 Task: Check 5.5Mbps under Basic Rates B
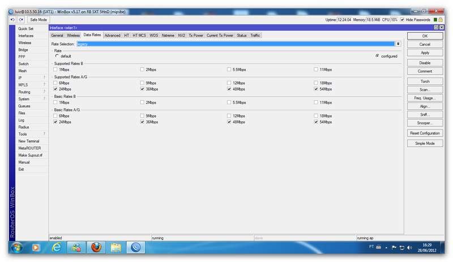click(229, 102)
